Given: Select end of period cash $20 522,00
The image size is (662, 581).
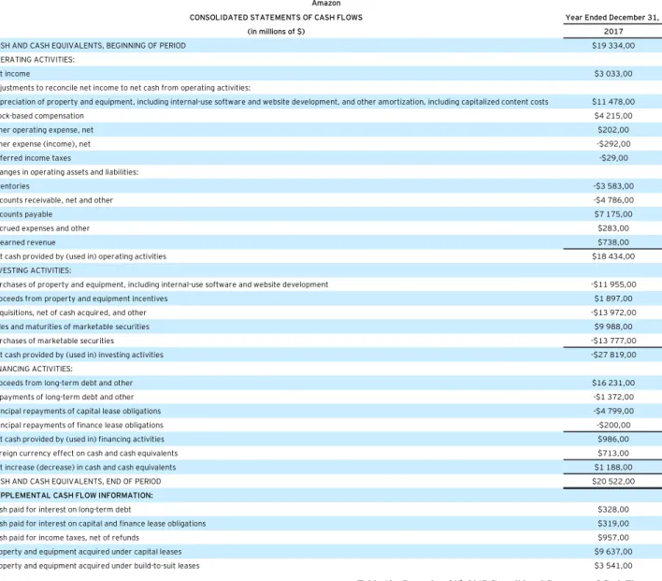Looking at the screenshot, I should pos(613,481).
